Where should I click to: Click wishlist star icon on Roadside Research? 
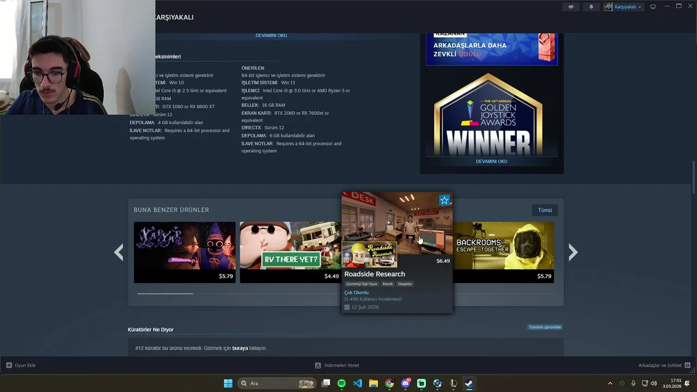[444, 200]
